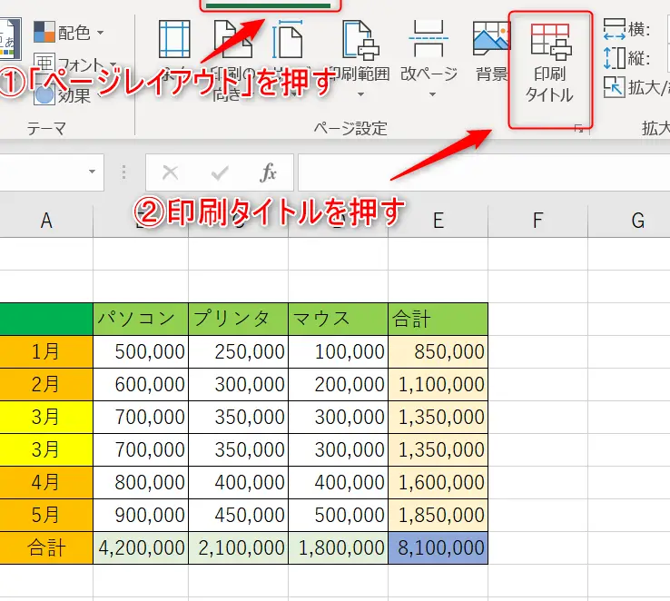Click the 背景 background icon

coord(491,39)
